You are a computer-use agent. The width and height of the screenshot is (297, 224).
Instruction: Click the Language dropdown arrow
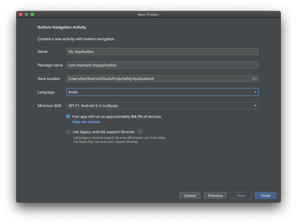click(x=255, y=92)
